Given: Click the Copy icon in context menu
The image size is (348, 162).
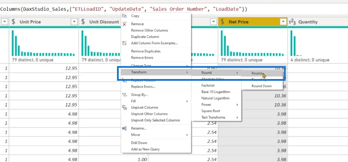Looking at the screenshot, I should click(124, 16).
